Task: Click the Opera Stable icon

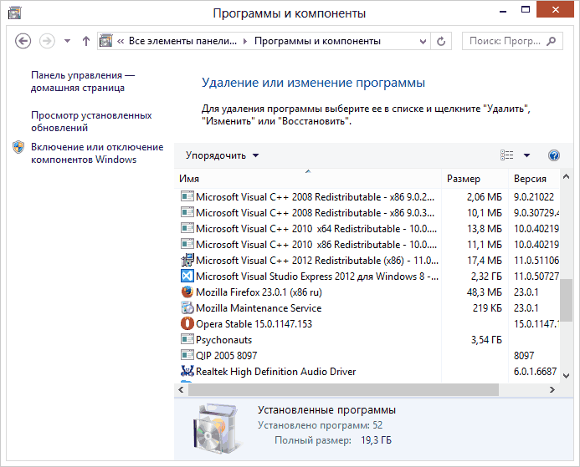Action: tap(187, 323)
